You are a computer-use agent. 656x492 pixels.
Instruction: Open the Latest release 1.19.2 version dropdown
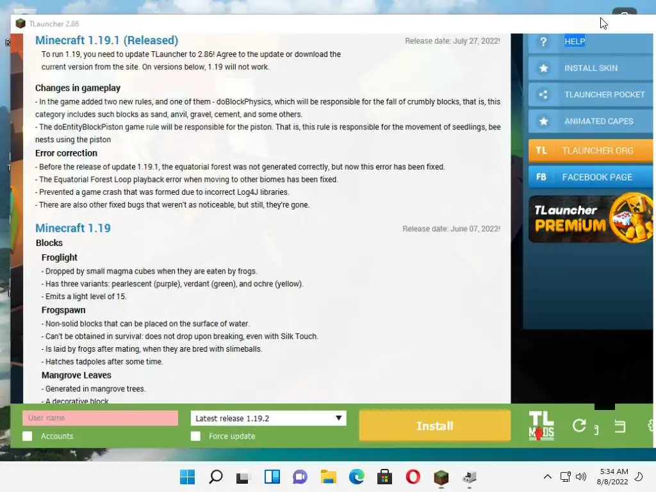coord(268,418)
